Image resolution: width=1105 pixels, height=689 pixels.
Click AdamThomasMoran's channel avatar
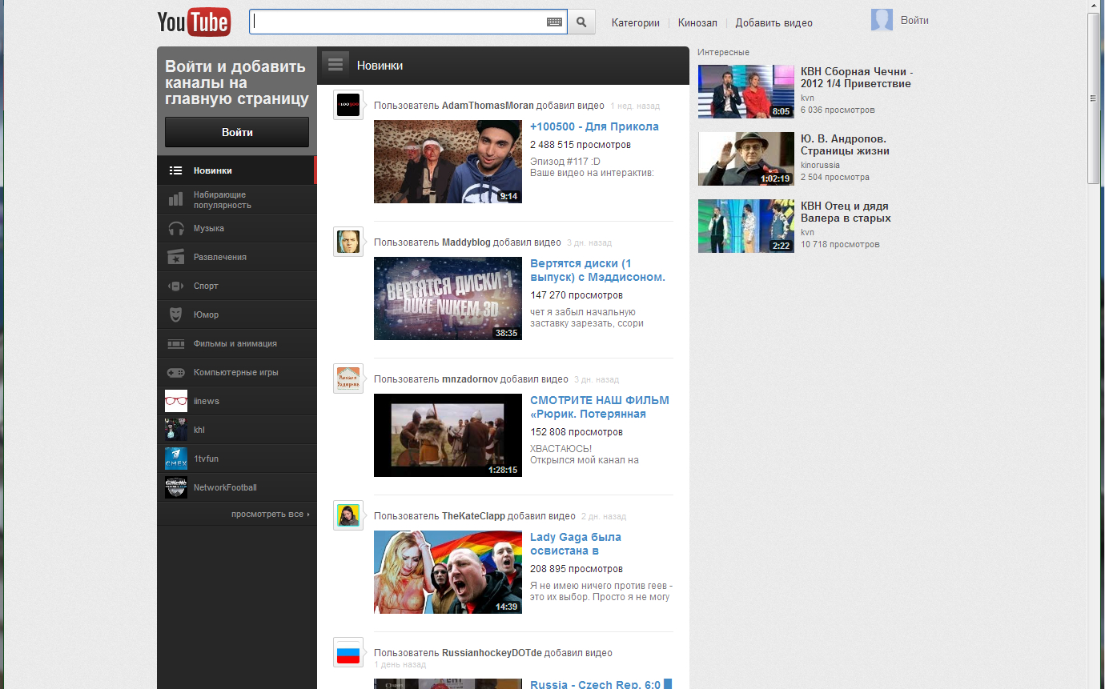(x=348, y=105)
